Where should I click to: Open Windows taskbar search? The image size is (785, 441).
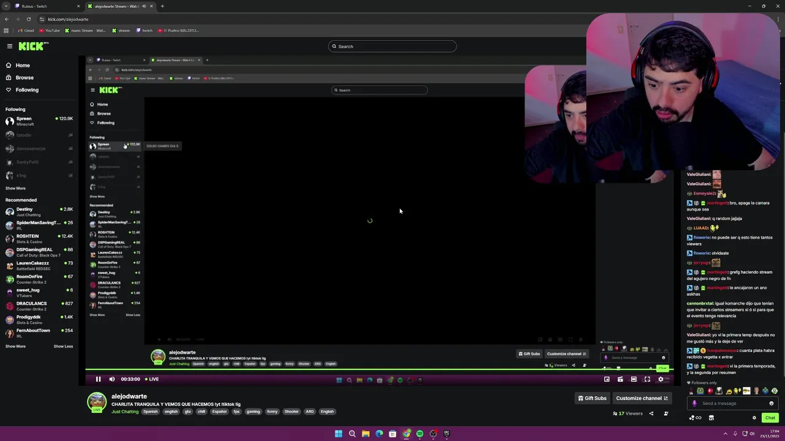click(352, 434)
